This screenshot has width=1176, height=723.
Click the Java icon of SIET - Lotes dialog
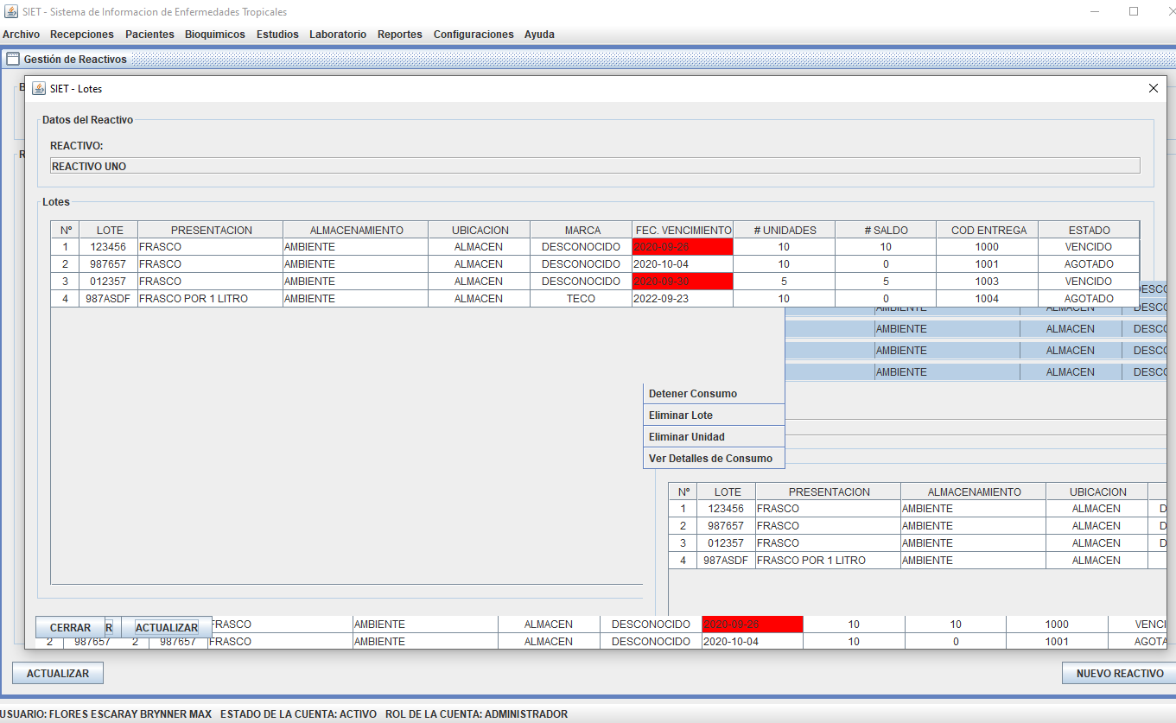pos(39,88)
